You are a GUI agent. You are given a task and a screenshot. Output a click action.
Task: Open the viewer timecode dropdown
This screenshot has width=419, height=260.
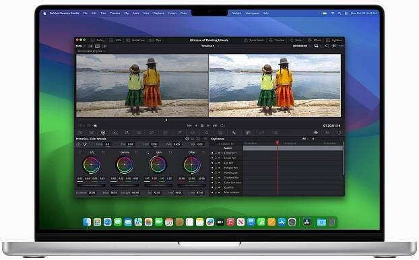[302, 46]
